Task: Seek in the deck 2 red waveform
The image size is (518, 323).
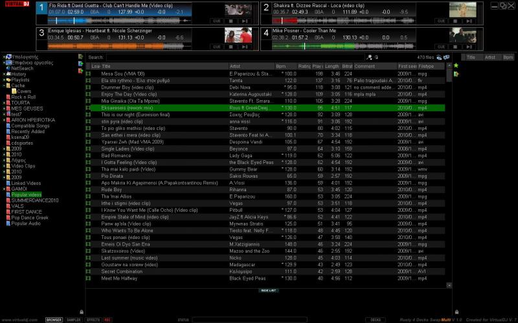Action: pyautogui.click(x=344, y=21)
